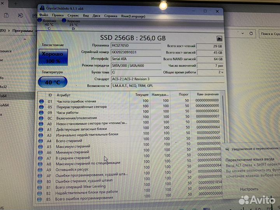This screenshot has height=210, width=280.
Task: Click the Explorer refresh button
Action: click(x=251, y=33)
